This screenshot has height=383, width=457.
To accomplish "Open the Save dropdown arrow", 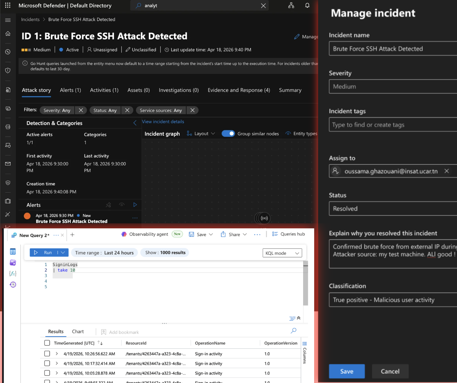I will [211, 234].
